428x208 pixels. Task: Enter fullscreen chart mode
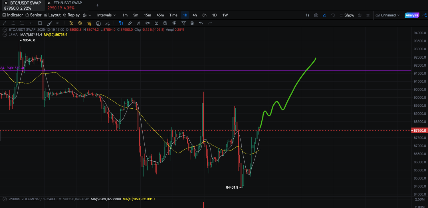coord(368,15)
